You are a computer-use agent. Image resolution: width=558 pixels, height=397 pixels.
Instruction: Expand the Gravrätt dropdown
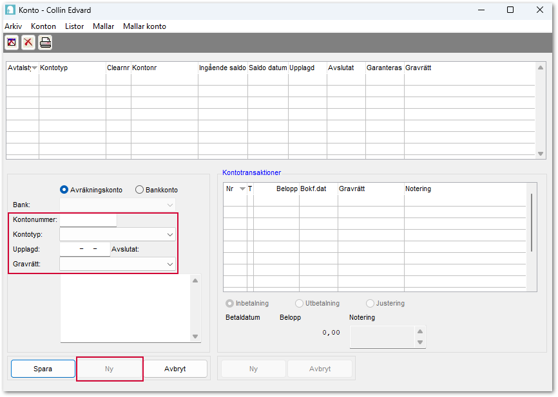170,264
